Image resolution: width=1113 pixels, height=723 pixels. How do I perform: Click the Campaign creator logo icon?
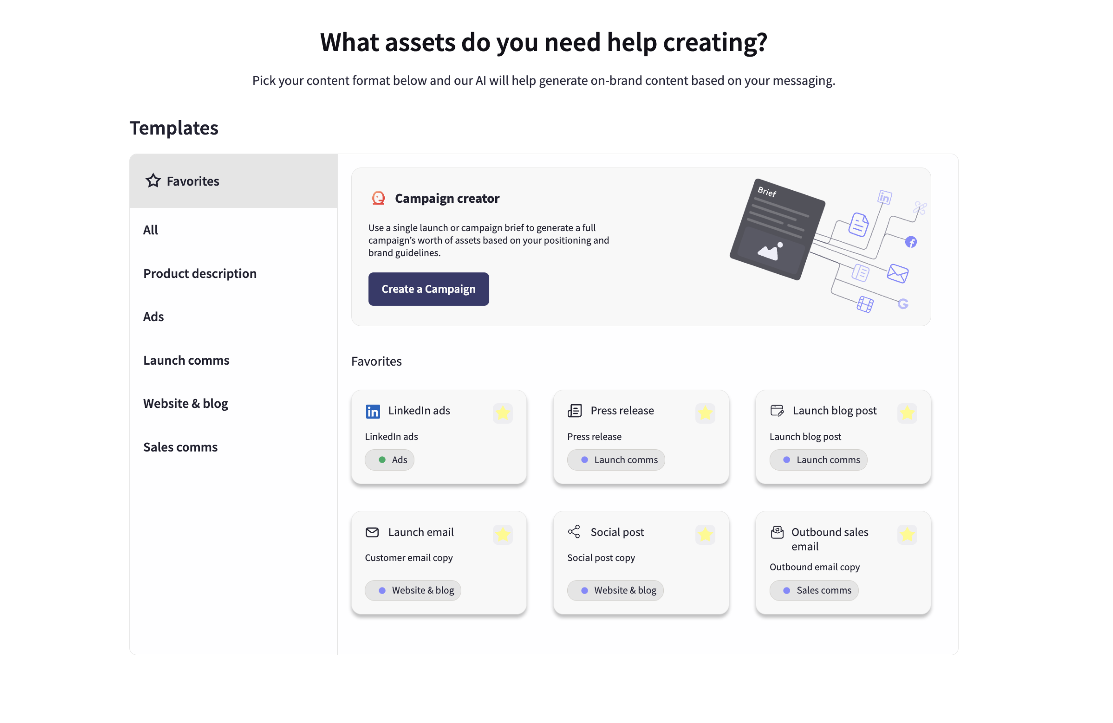(378, 199)
